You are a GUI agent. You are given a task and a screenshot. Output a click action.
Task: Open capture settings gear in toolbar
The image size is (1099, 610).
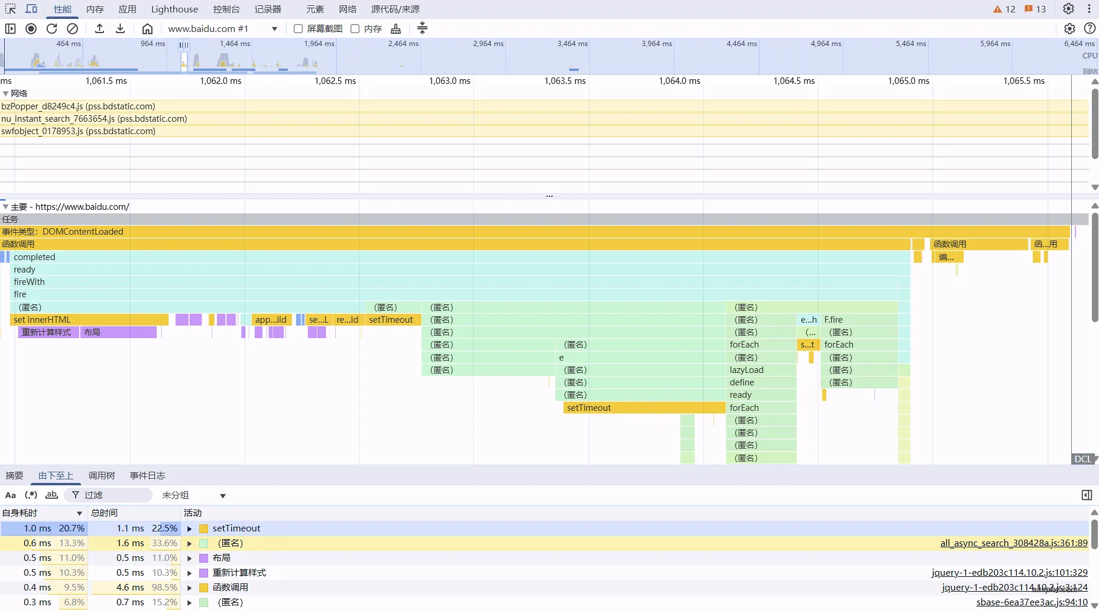point(1069,28)
